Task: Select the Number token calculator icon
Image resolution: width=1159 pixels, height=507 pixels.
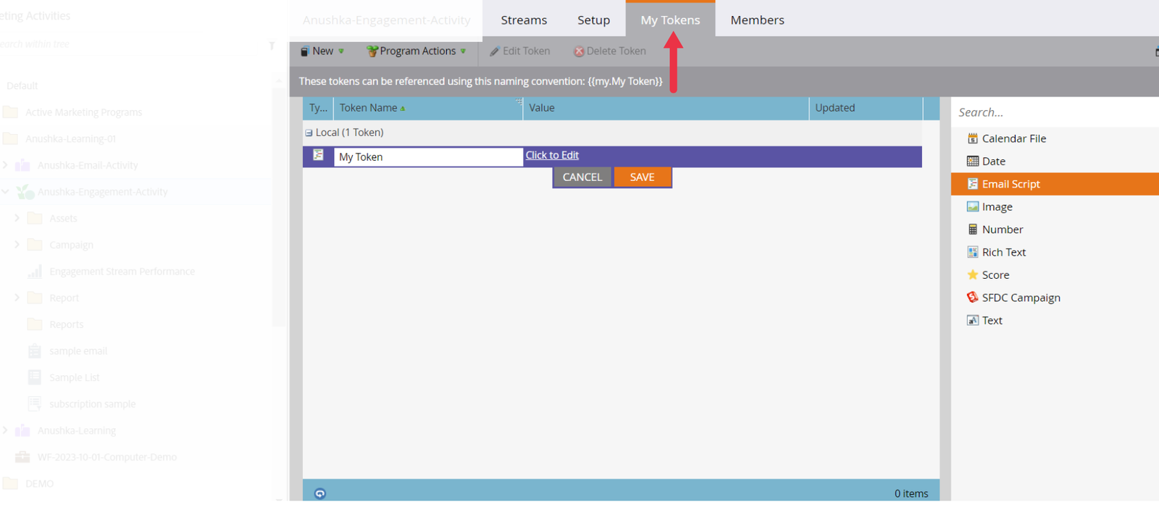Action: tap(972, 230)
